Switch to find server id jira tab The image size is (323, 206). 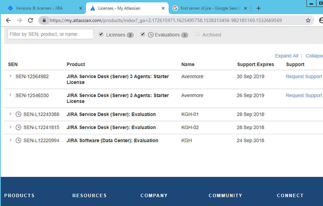pyautogui.click(x=209, y=8)
